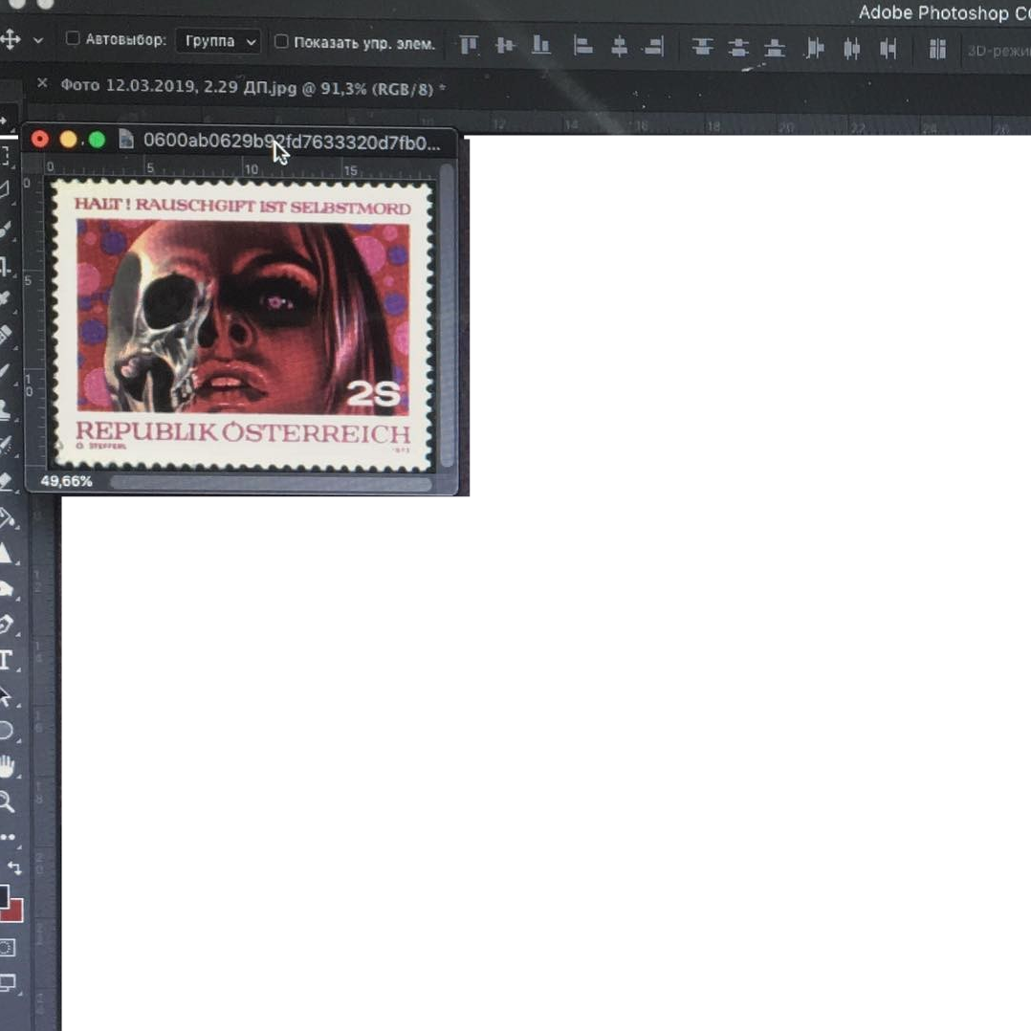Image resolution: width=1031 pixels, height=1031 pixels.
Task: Select the Zoom magnifier tool
Action: [x=7, y=801]
